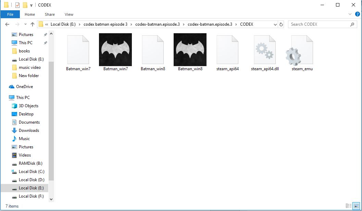Customize Quick Access Toolbar dropdown
The image size is (362, 211).
31,5
